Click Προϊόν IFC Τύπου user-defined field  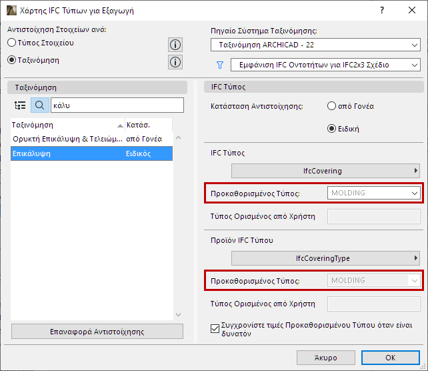(374, 304)
